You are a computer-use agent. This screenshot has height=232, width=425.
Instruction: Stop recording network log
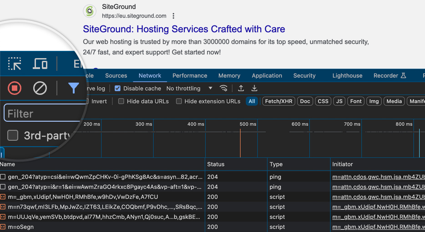coord(15,88)
